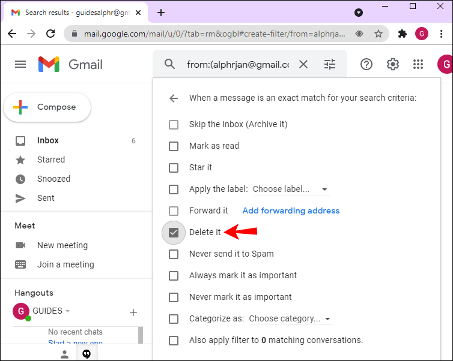Click the Gmail search input field

tap(238, 64)
